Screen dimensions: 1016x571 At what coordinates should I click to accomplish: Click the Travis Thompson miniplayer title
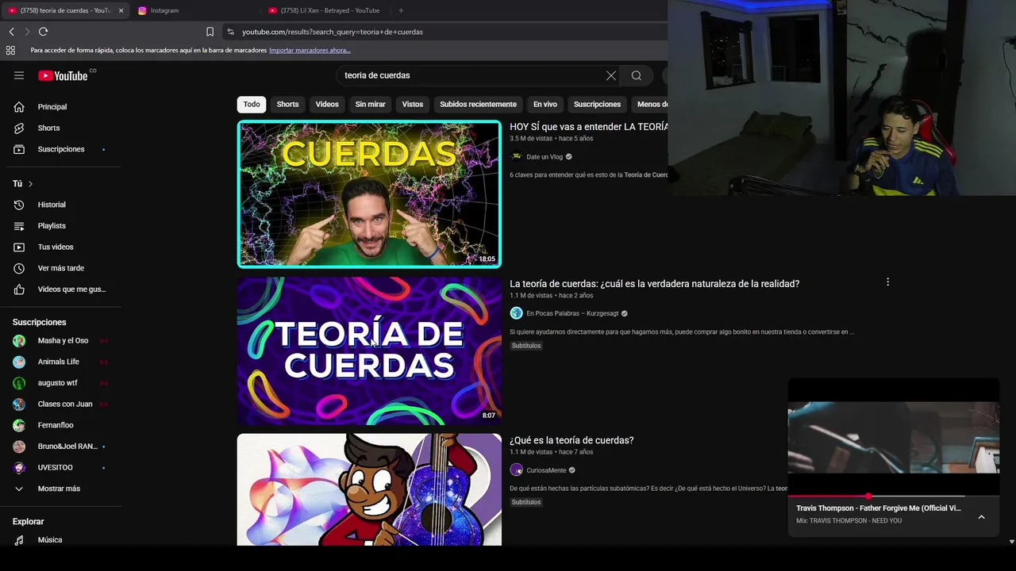click(x=879, y=508)
